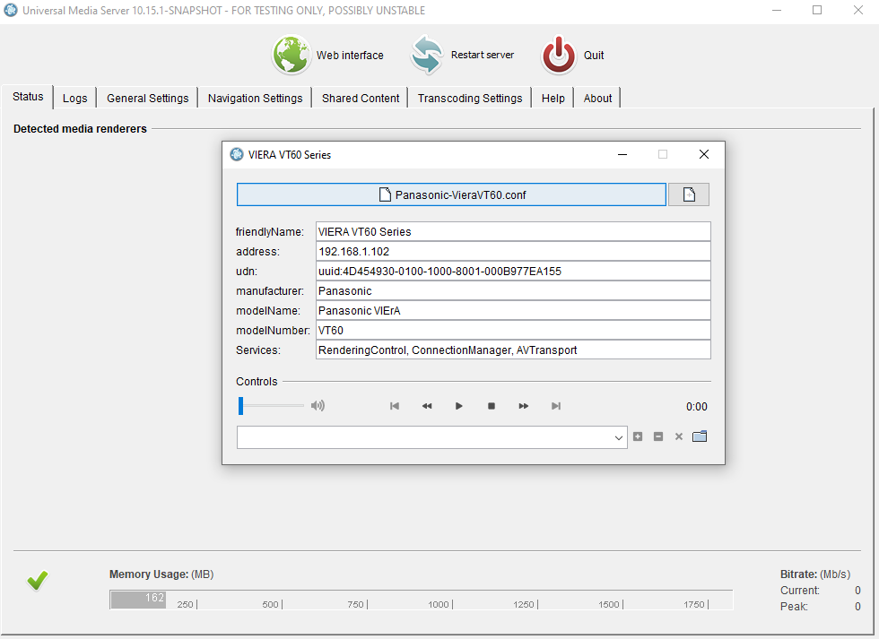Skip to next track in renderer controls

point(555,406)
